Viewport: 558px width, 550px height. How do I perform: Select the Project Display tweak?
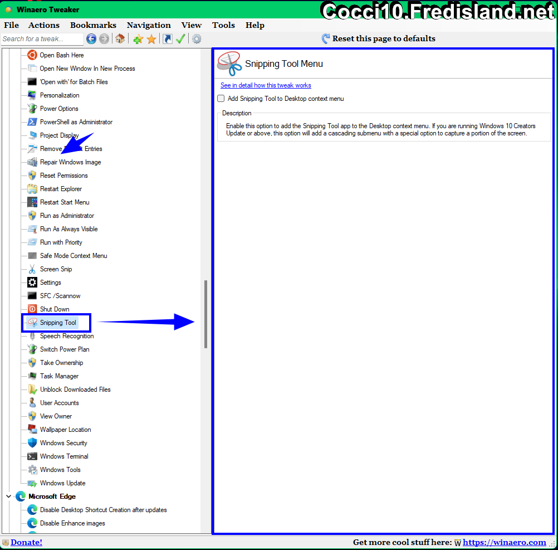click(59, 135)
